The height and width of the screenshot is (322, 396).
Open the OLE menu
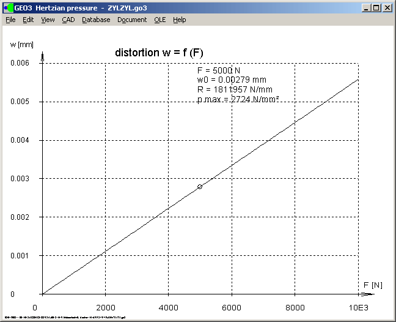159,20
